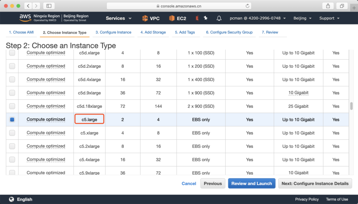Screen dimensions: 358x204
Task: Switch to the 6. Configure Security Group tab
Action: point(229,32)
